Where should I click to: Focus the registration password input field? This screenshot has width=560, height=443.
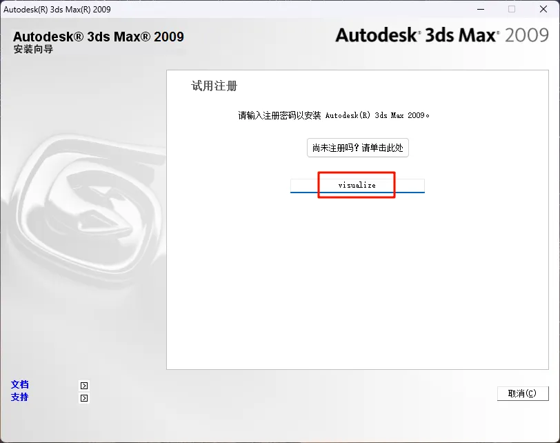[357, 186]
